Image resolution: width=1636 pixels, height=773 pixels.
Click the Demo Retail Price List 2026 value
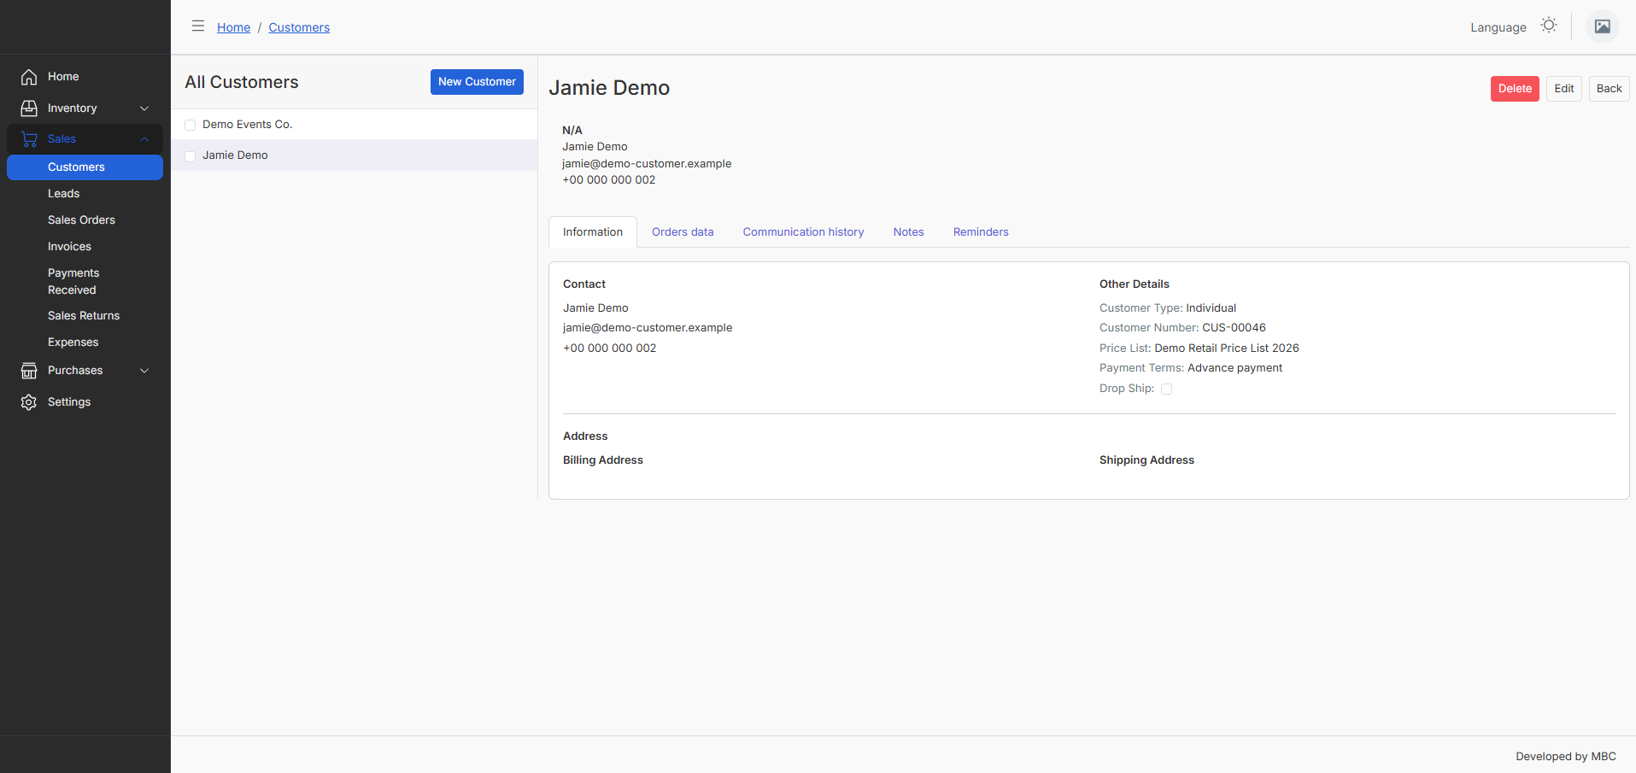pyautogui.click(x=1227, y=348)
